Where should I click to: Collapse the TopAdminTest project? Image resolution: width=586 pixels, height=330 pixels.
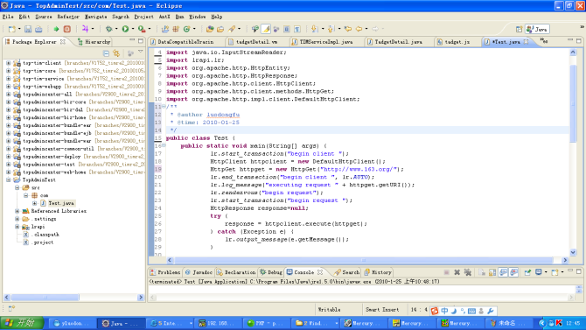pos(8,180)
